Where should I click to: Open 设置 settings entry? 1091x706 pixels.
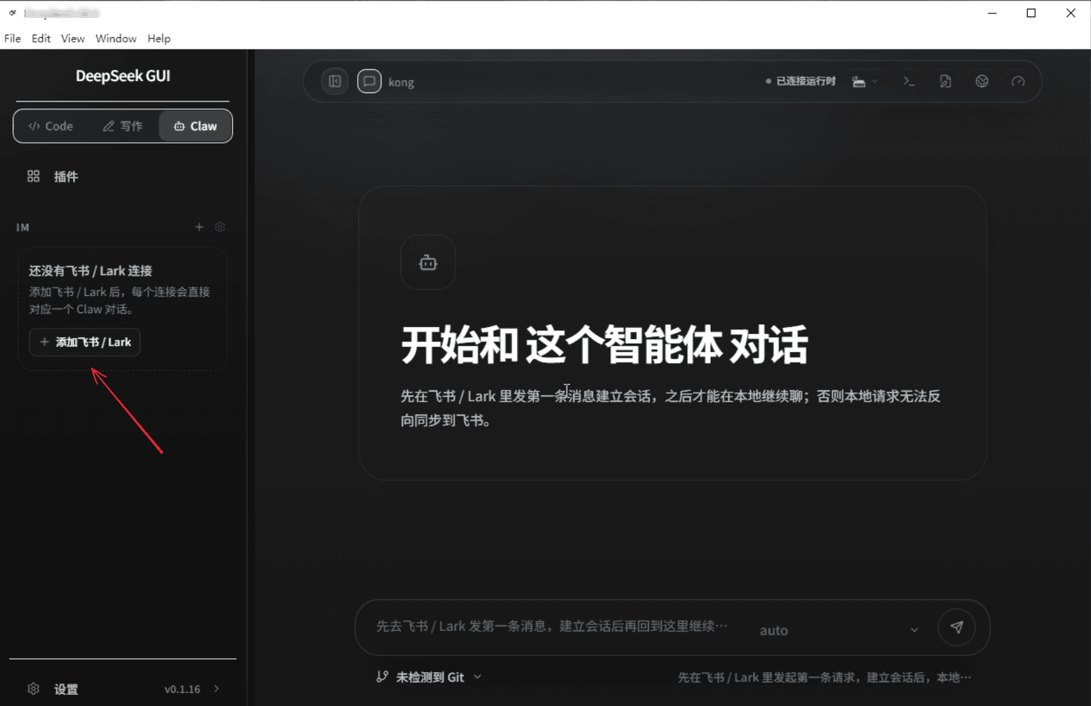[66, 689]
